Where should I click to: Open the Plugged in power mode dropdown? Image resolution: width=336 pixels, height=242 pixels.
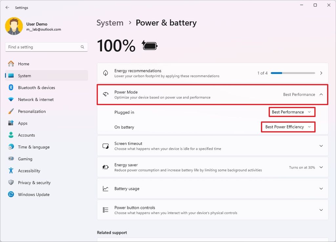coord(291,112)
